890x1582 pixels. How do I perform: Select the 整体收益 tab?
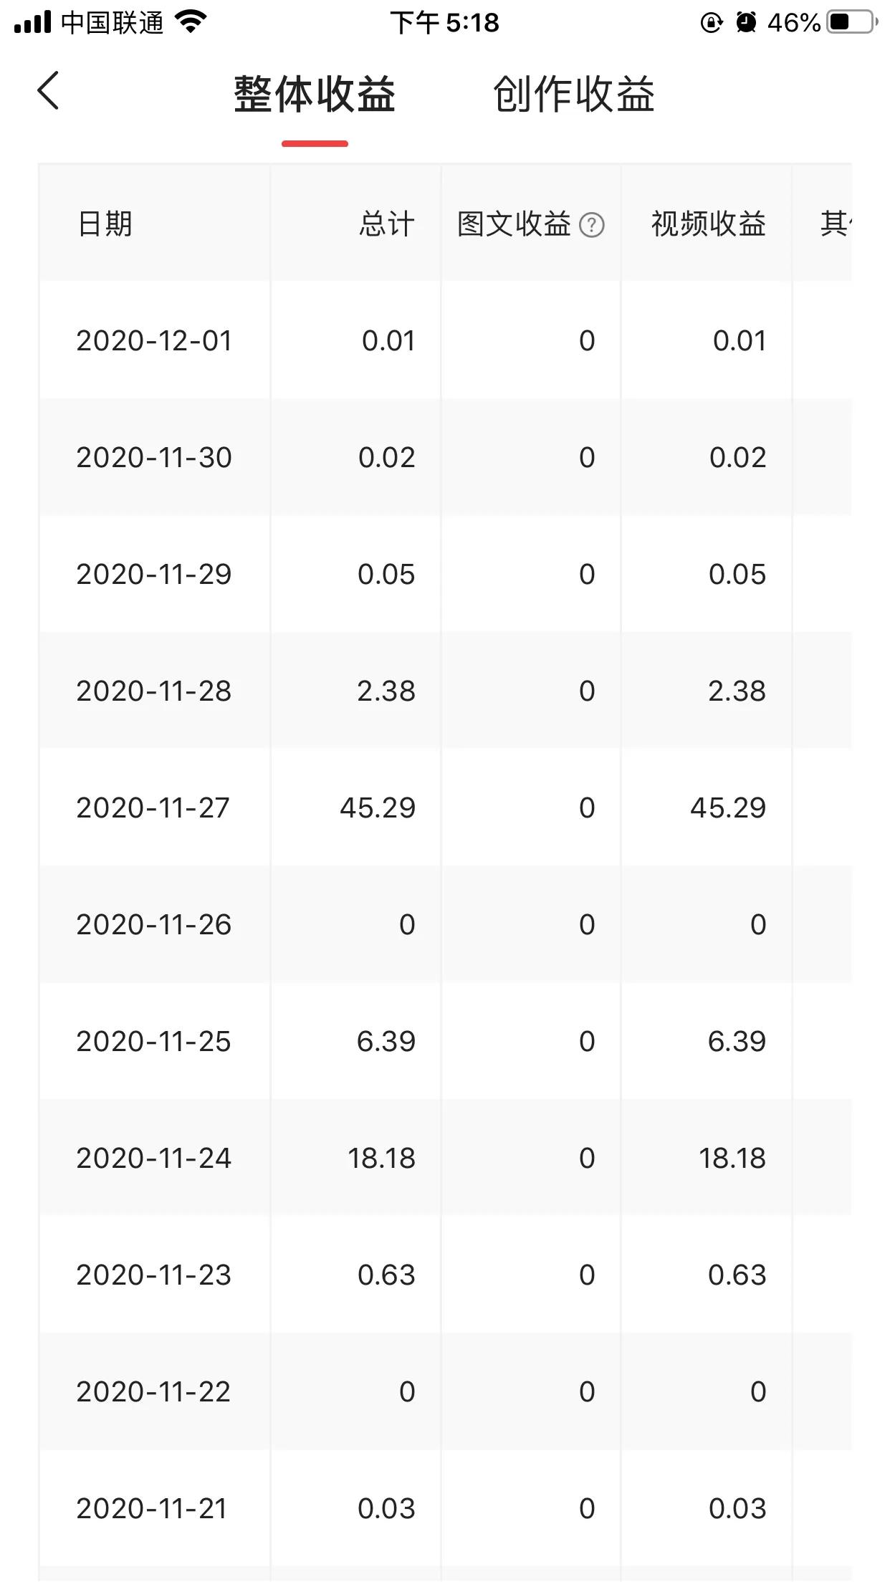coord(315,94)
